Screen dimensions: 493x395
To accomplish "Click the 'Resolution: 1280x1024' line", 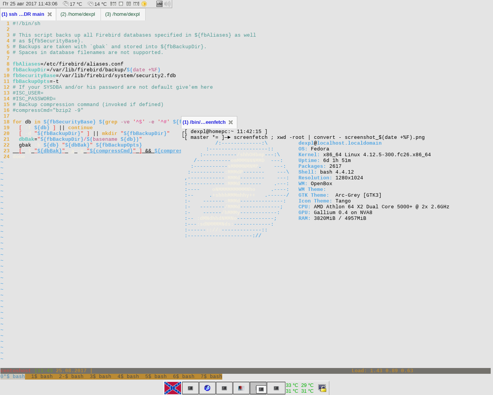I will (x=331, y=178).
